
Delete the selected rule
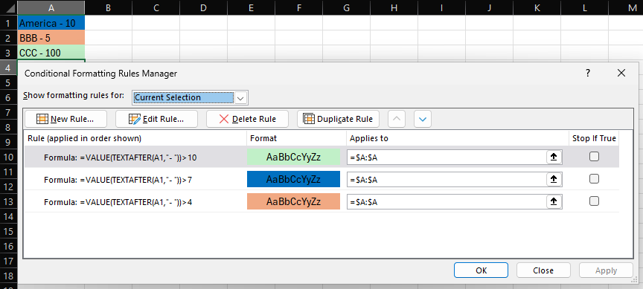pos(247,119)
